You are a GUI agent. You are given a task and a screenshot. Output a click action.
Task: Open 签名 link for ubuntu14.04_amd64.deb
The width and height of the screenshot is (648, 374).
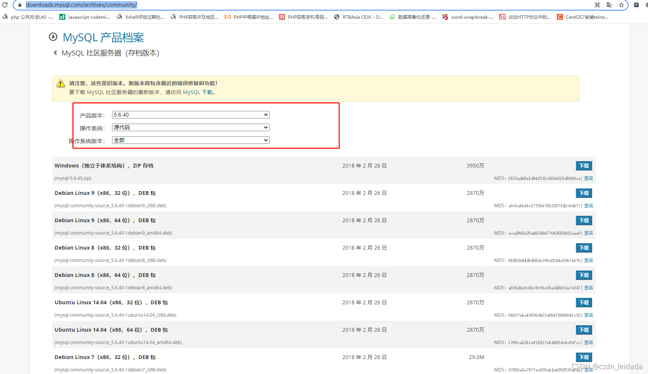[589, 343]
